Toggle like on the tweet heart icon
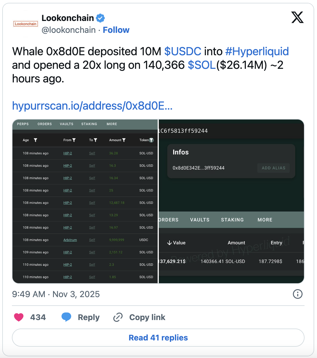 [18, 317]
